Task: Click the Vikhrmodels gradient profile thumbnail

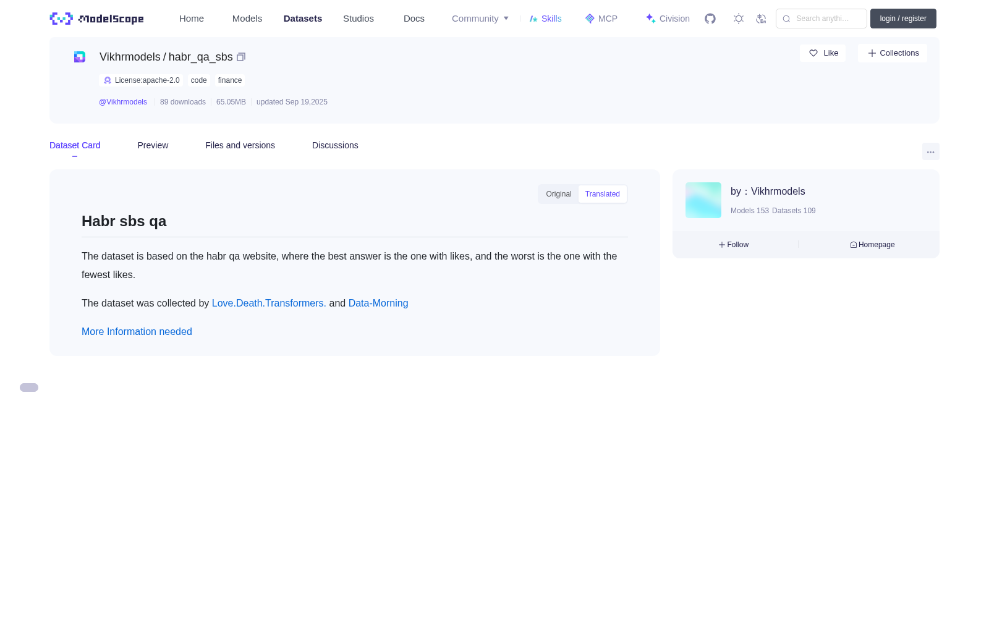Action: [x=703, y=200]
